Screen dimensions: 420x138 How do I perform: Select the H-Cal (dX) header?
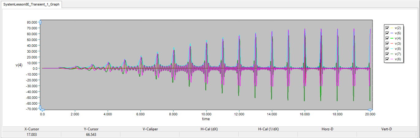(209, 129)
